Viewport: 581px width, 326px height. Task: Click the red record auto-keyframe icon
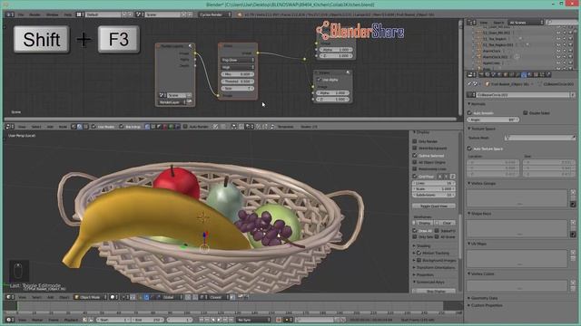click(279, 320)
